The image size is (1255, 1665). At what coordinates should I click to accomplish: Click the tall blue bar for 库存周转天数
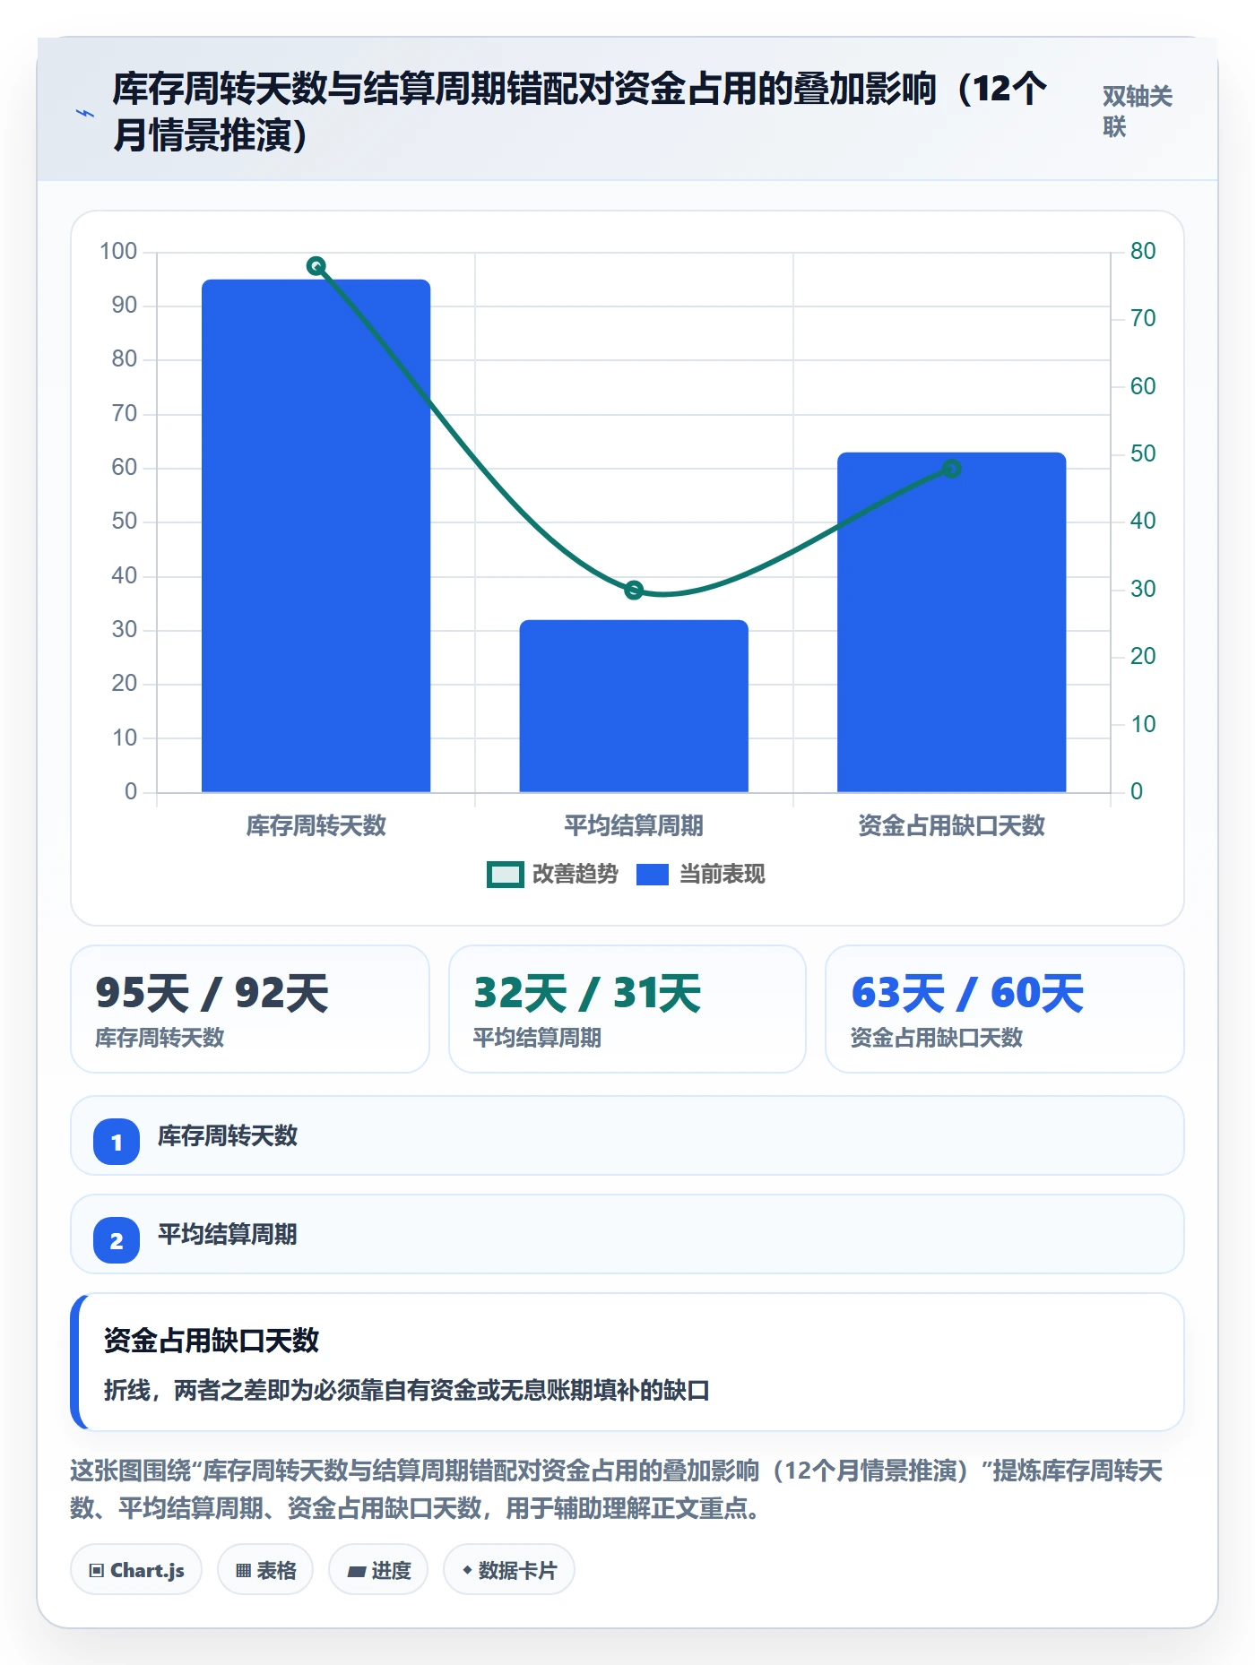point(316,536)
